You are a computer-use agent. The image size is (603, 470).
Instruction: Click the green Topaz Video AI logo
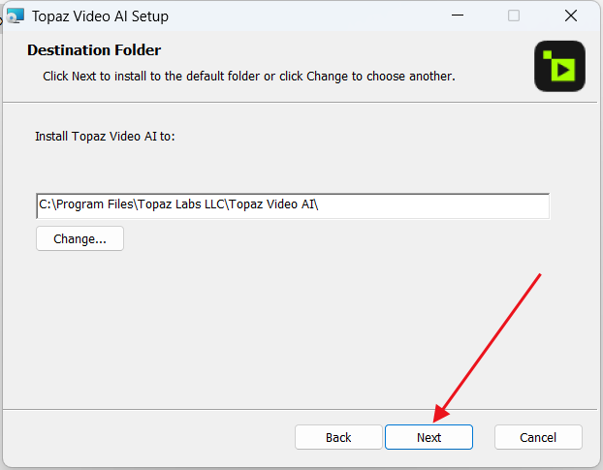point(559,66)
